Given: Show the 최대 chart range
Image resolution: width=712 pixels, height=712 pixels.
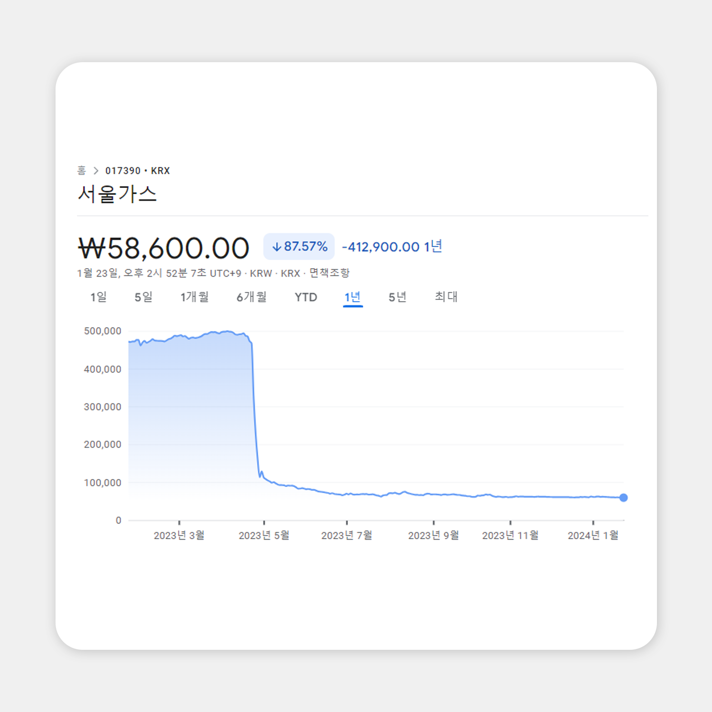Looking at the screenshot, I should tap(446, 297).
